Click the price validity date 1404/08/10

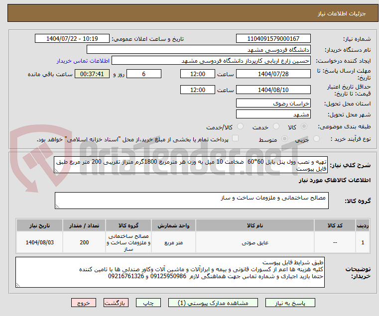click(273, 90)
